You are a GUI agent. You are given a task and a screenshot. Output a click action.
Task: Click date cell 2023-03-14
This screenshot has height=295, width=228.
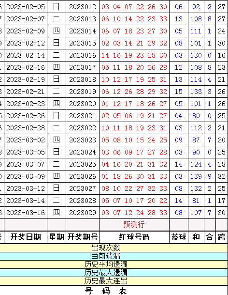click(x=26, y=201)
